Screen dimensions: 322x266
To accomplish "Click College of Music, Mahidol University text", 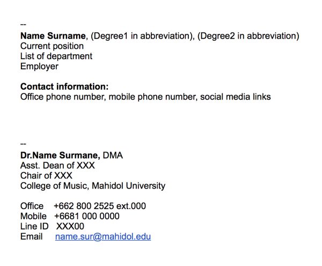I will [93, 186].
